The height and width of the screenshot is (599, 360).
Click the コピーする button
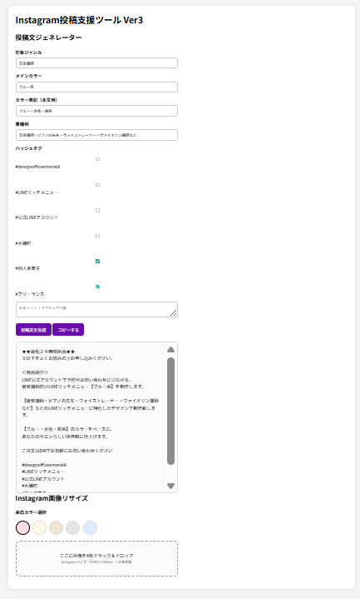pos(68,330)
